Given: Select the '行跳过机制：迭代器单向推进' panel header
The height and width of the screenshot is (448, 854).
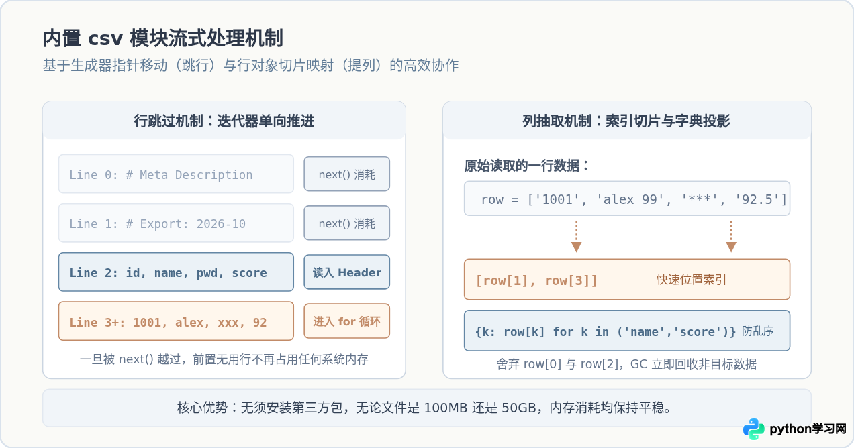Looking at the screenshot, I should tap(224, 121).
